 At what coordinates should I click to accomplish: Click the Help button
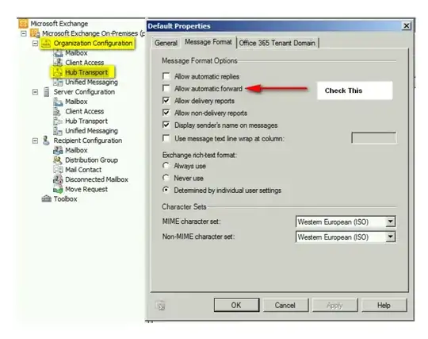point(384,305)
